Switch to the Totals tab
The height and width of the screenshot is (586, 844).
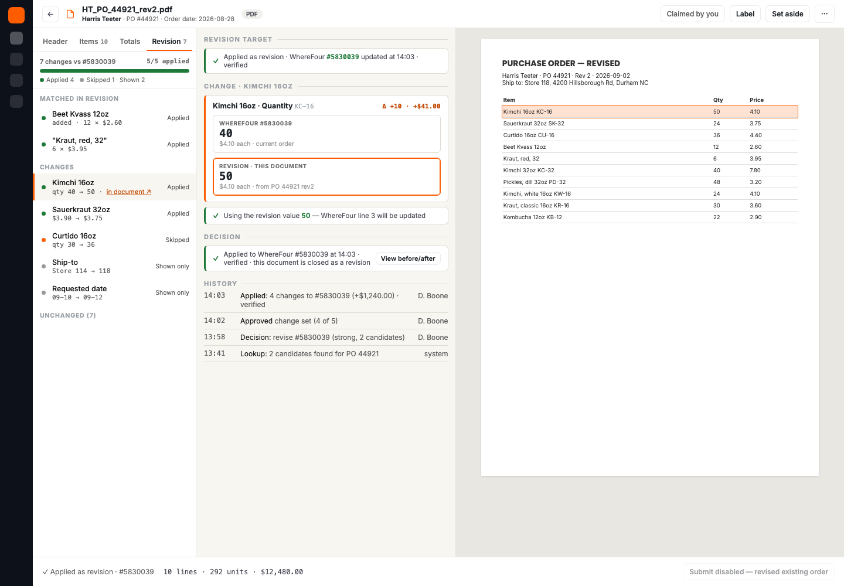[x=130, y=42]
